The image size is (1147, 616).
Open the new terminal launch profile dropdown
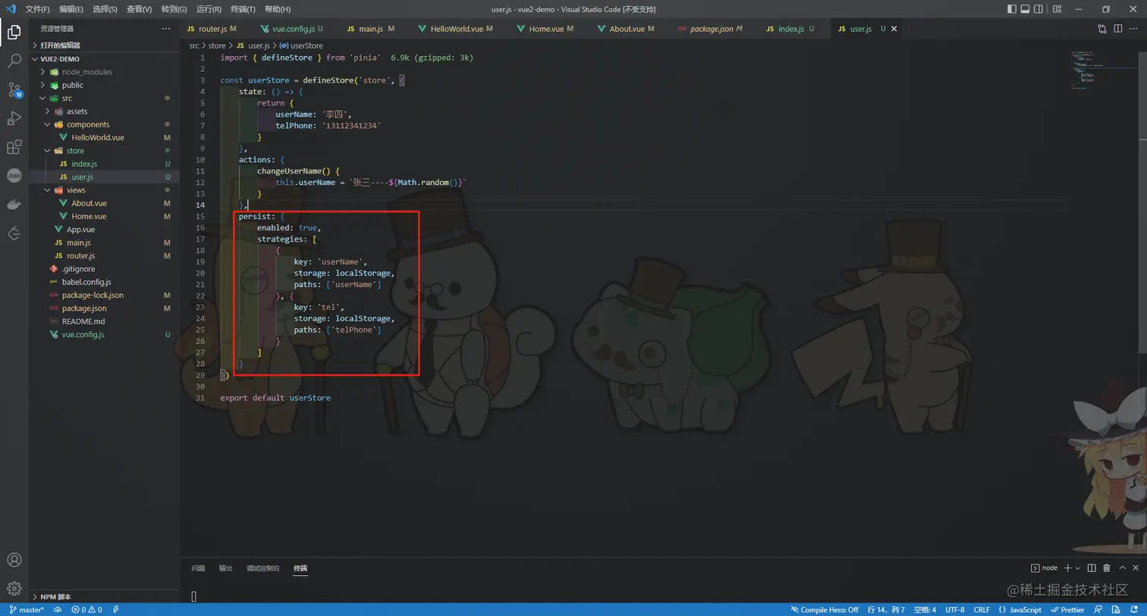(x=1078, y=568)
